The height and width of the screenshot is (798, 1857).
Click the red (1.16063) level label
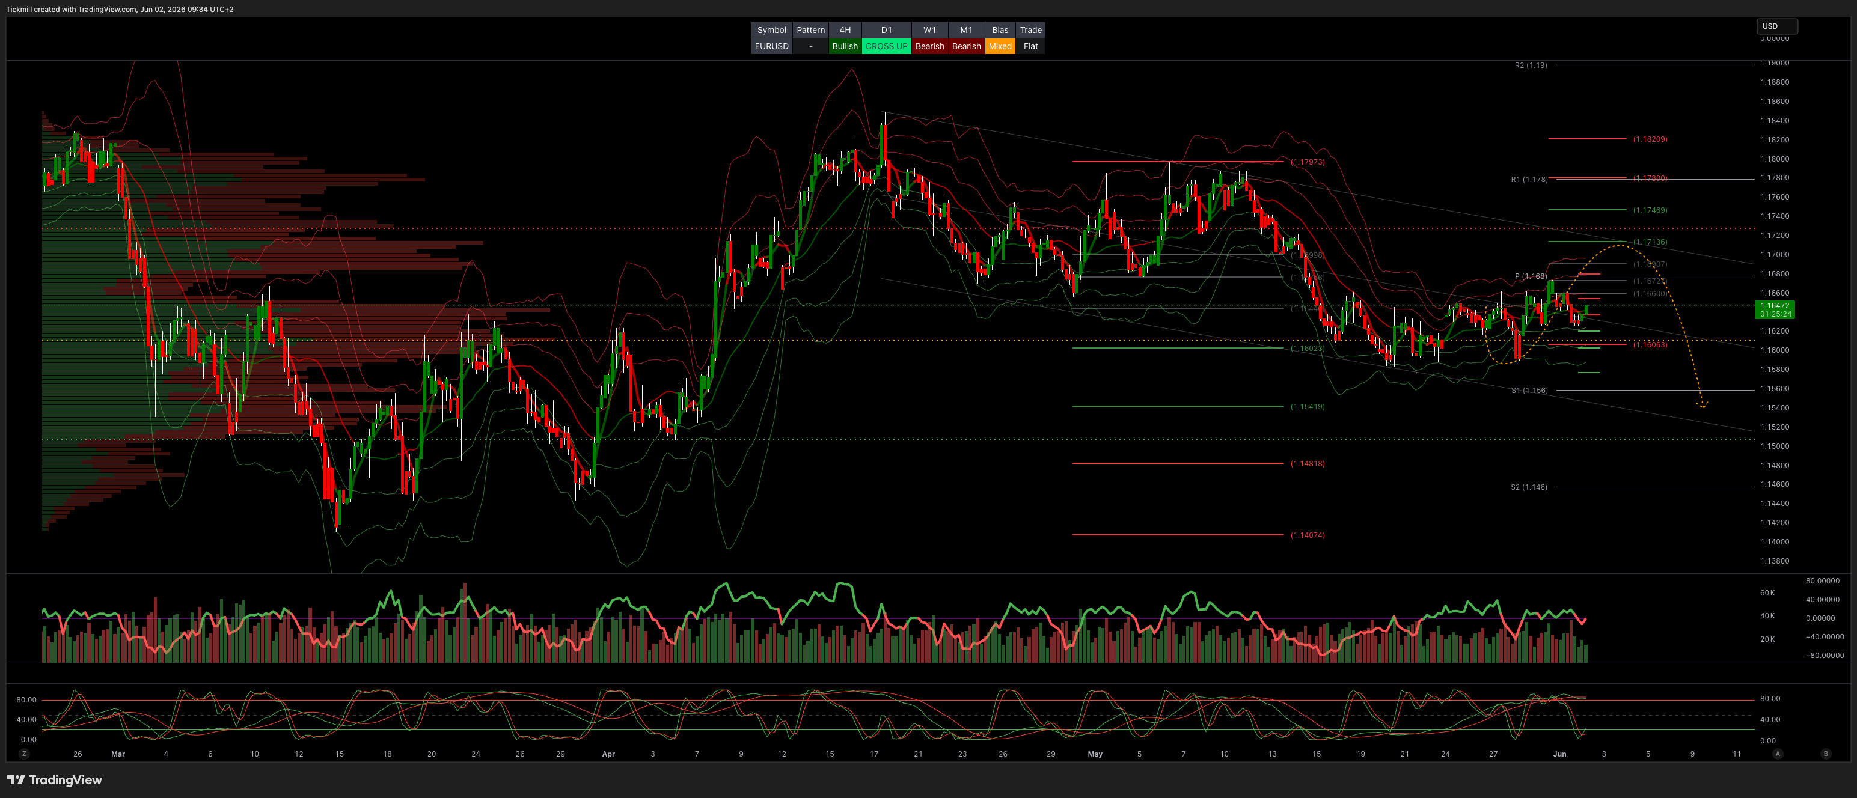[1650, 344]
